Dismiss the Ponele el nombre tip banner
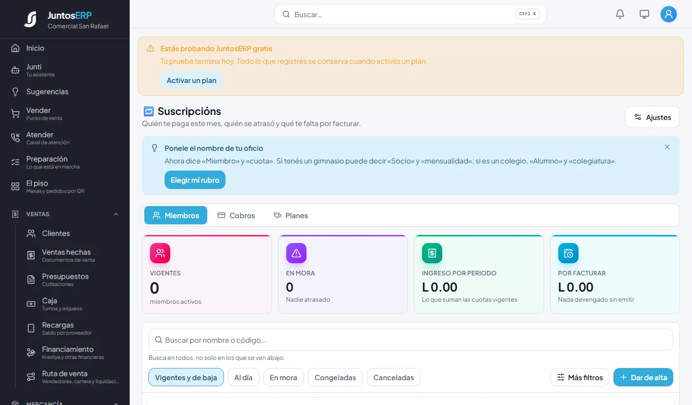692x405 pixels. click(667, 147)
